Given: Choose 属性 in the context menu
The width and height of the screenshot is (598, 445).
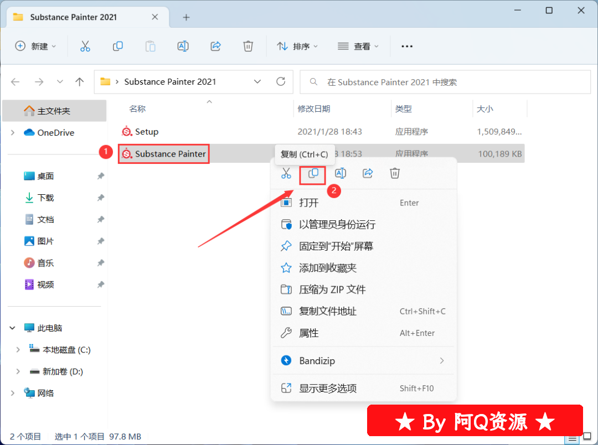Looking at the screenshot, I should [x=308, y=333].
